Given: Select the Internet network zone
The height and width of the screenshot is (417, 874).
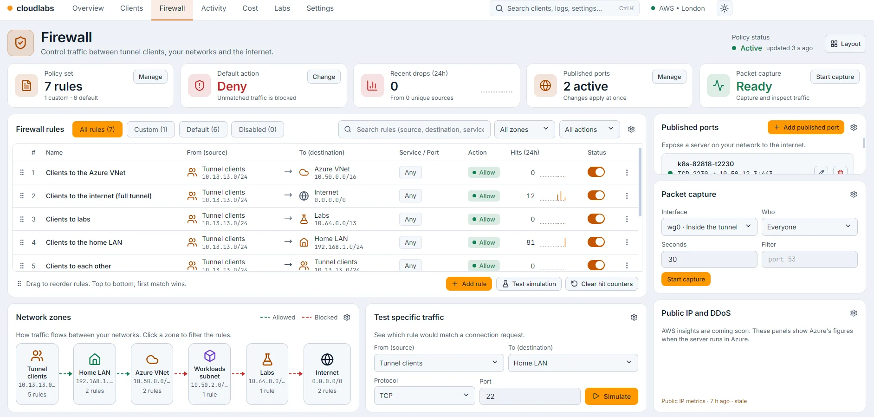Looking at the screenshot, I should click(327, 374).
